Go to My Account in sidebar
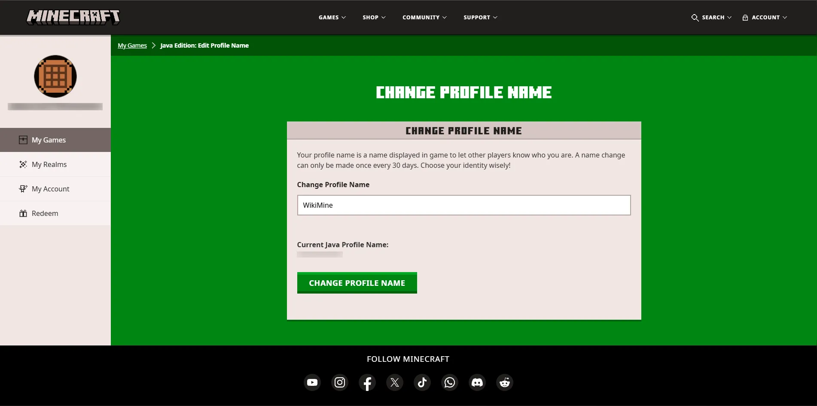This screenshot has width=817, height=406. 50,189
